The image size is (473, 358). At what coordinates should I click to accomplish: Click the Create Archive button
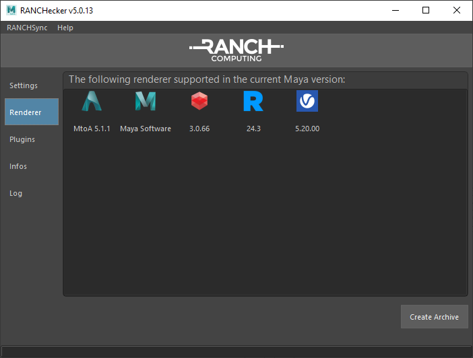(x=435, y=317)
